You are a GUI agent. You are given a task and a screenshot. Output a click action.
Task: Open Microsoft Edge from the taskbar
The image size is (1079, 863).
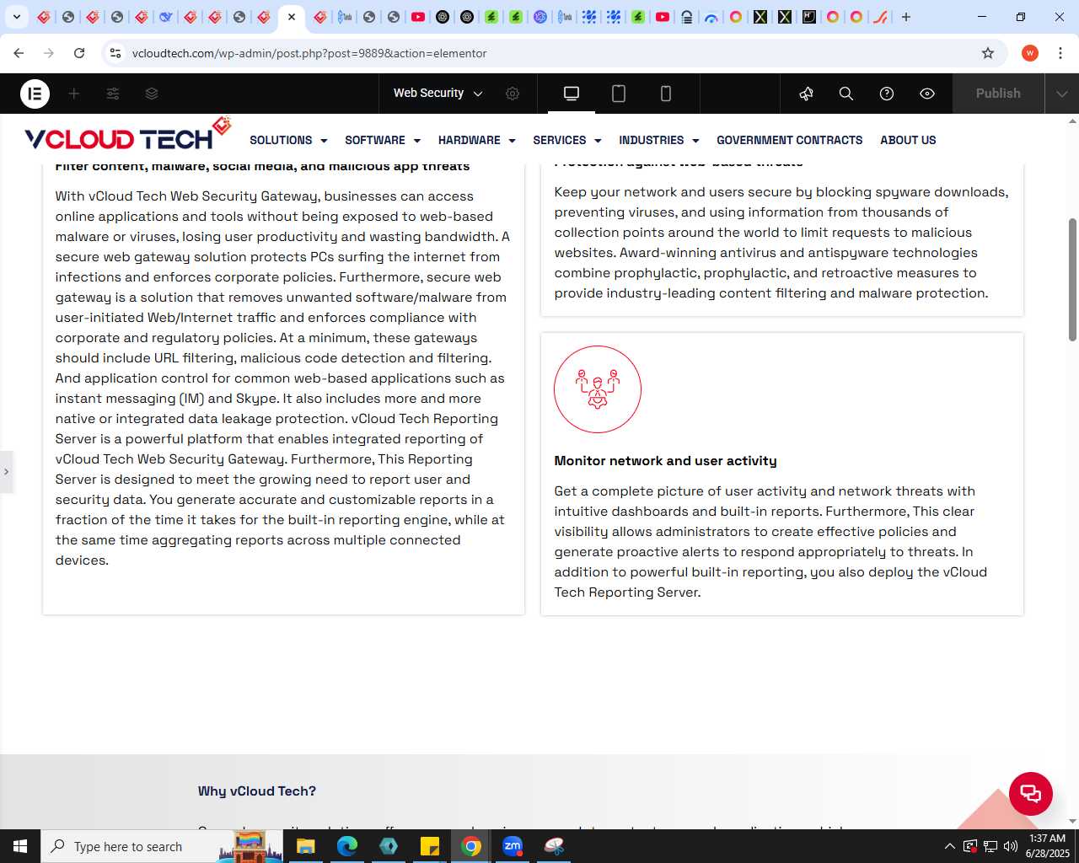[x=347, y=846]
